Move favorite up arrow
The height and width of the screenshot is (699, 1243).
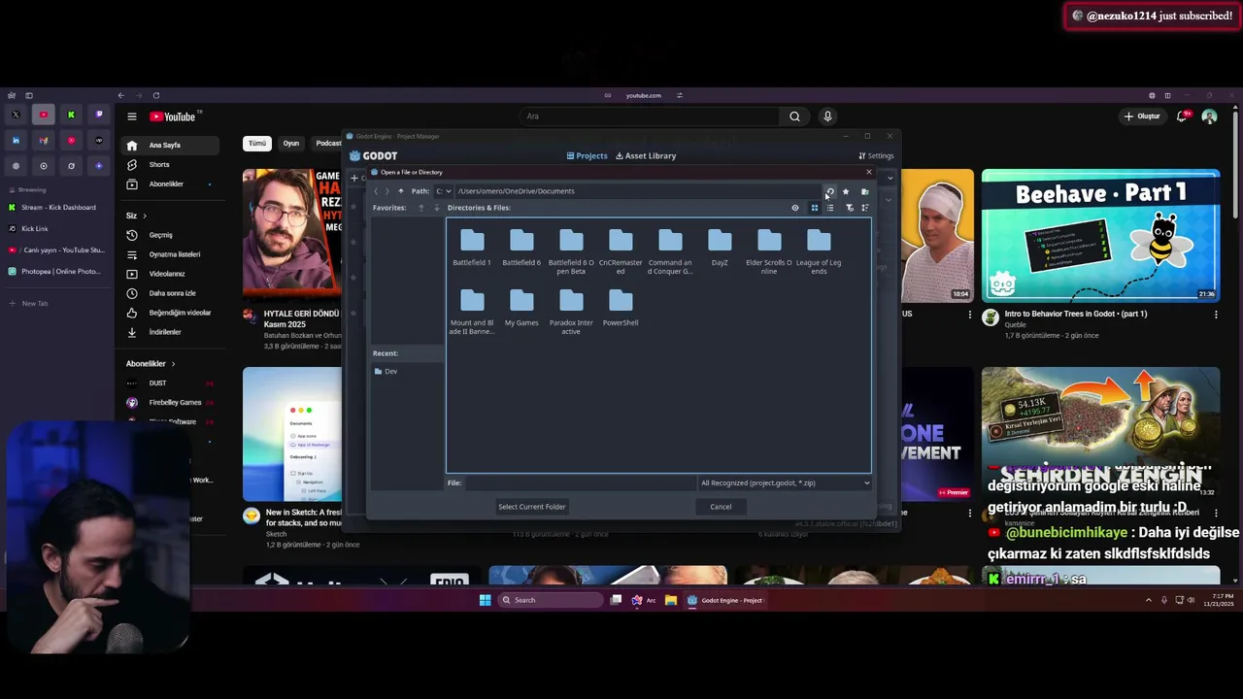click(x=421, y=208)
